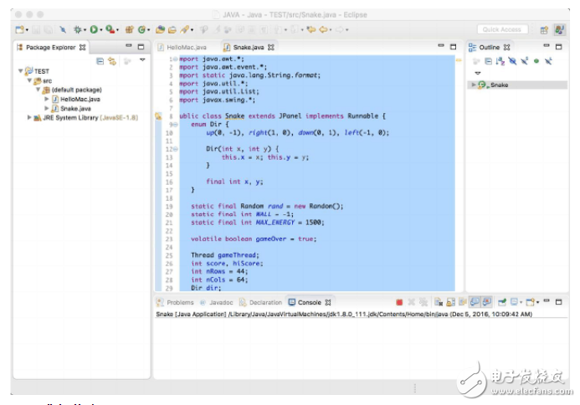Screen dimensions: 580x405
Task: Click the New Java Class icon
Action: (141, 29)
